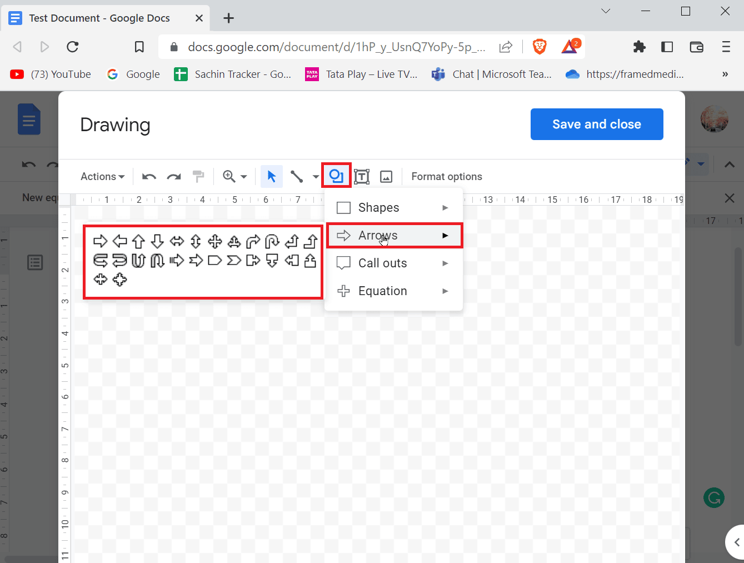
Task: Open the Image insert tool
Action: pos(386,176)
